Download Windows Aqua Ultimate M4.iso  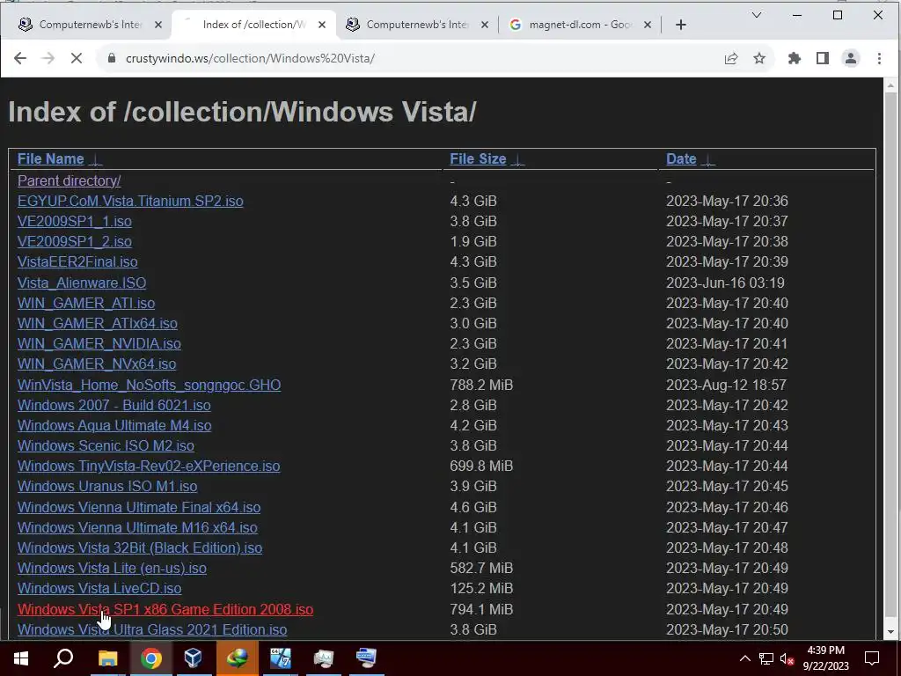coord(114,425)
